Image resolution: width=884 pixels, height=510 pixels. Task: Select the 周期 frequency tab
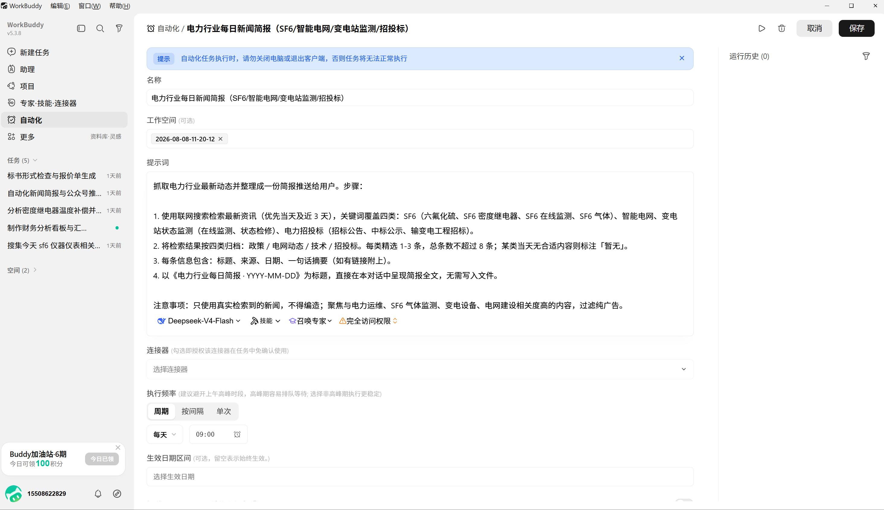pos(161,411)
